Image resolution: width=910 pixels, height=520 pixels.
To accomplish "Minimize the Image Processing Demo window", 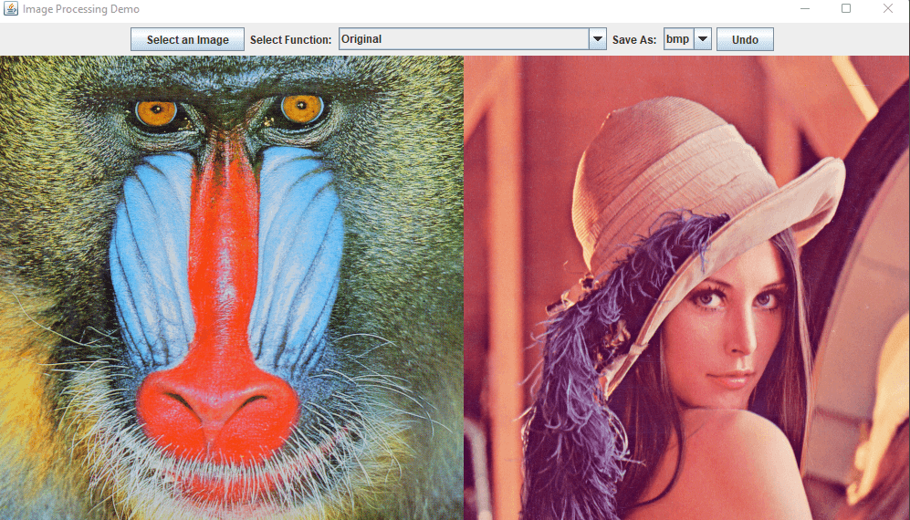I will pos(805,9).
